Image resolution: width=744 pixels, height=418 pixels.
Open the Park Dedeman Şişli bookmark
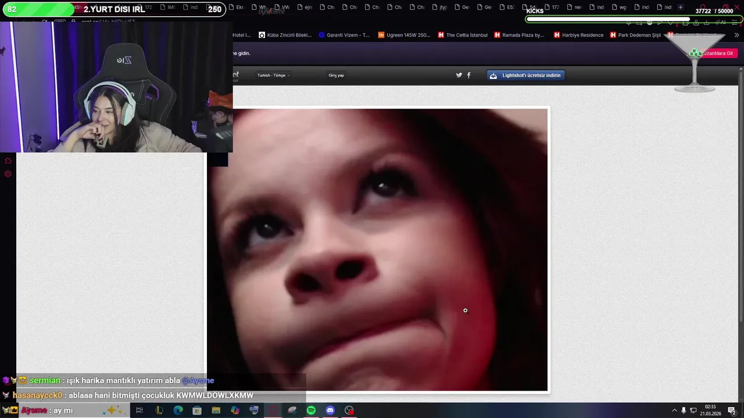635,35
